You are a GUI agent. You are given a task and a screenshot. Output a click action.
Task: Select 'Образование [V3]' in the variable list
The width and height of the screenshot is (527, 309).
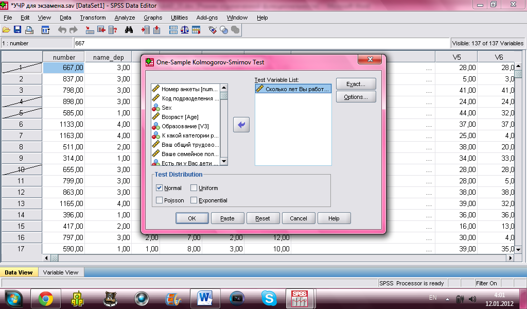tap(185, 126)
